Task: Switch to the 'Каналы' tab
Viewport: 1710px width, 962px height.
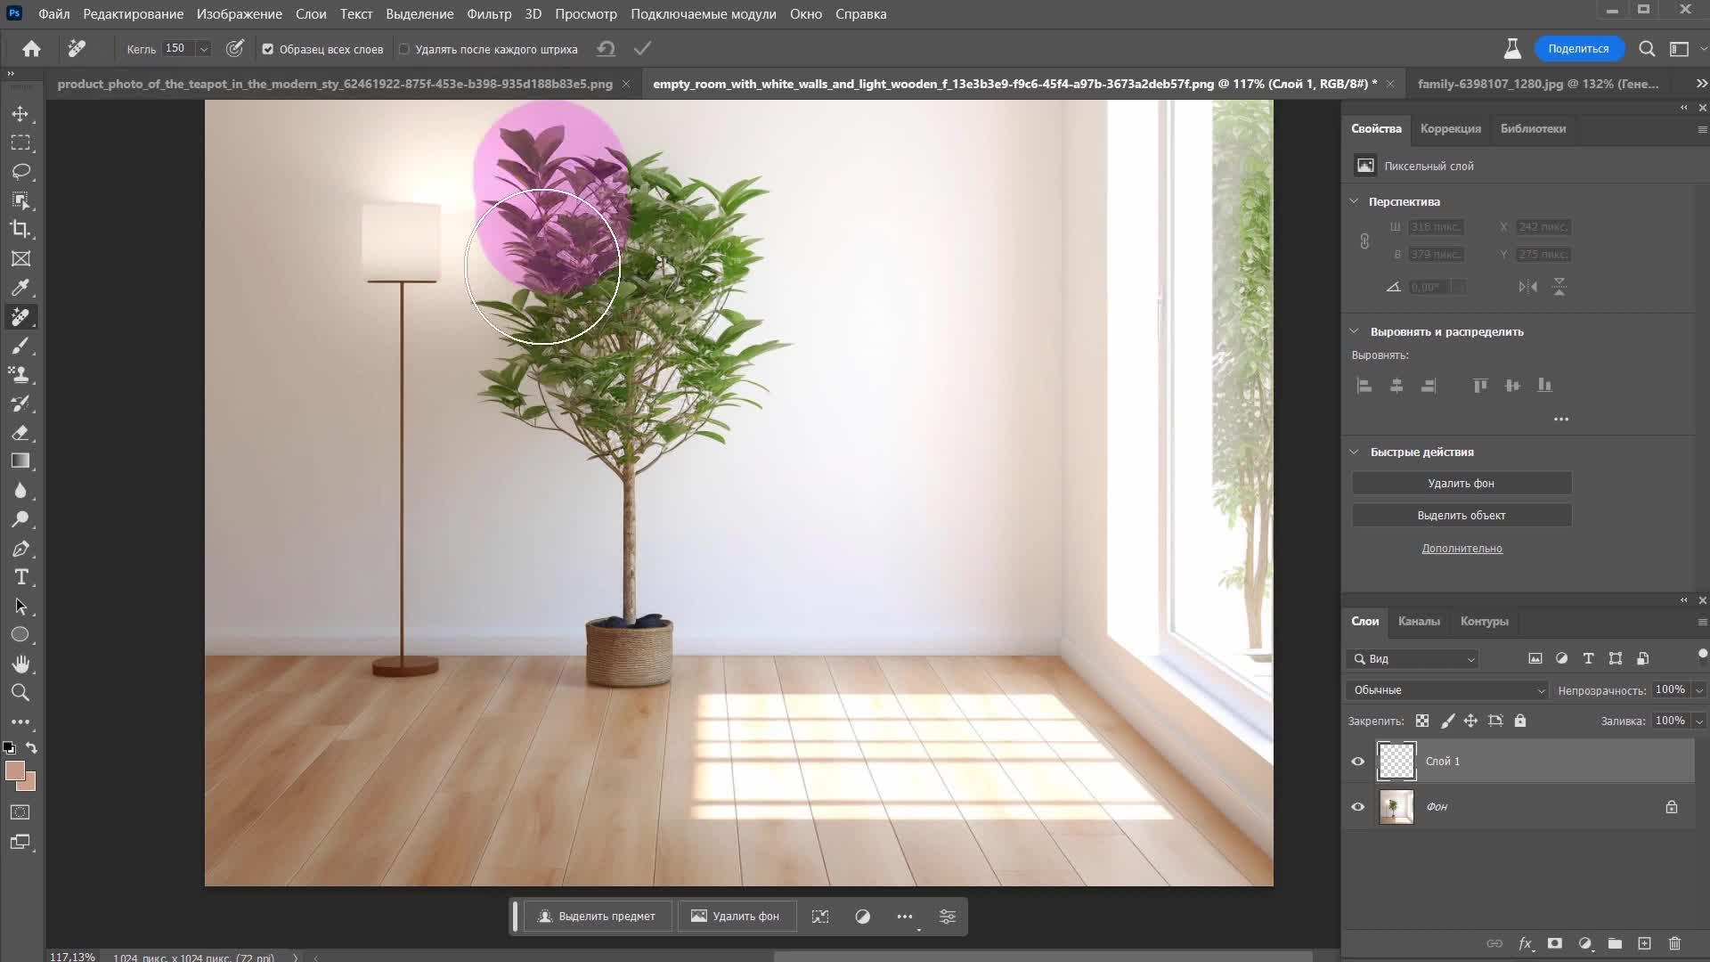Action: point(1418,621)
